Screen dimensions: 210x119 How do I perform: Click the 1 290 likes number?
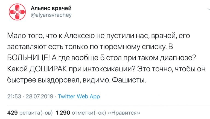pyautogui.click(x=63, y=112)
